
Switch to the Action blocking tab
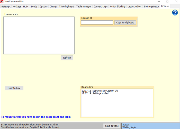click(118, 6)
